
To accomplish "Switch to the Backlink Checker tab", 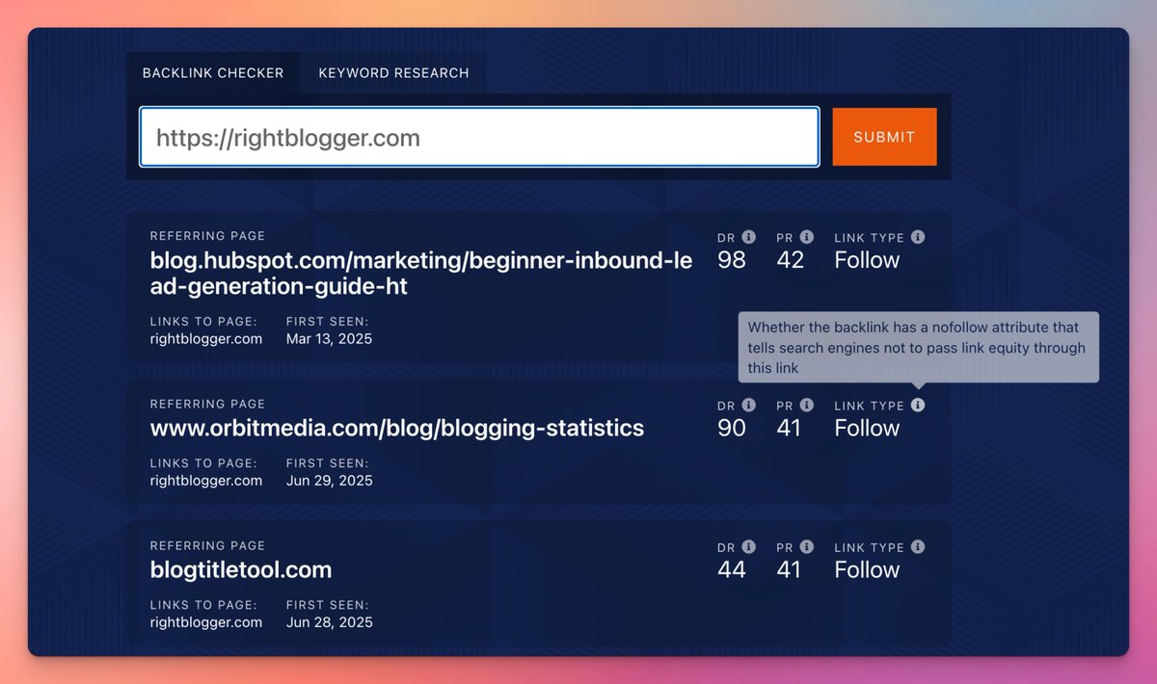I will tap(213, 73).
